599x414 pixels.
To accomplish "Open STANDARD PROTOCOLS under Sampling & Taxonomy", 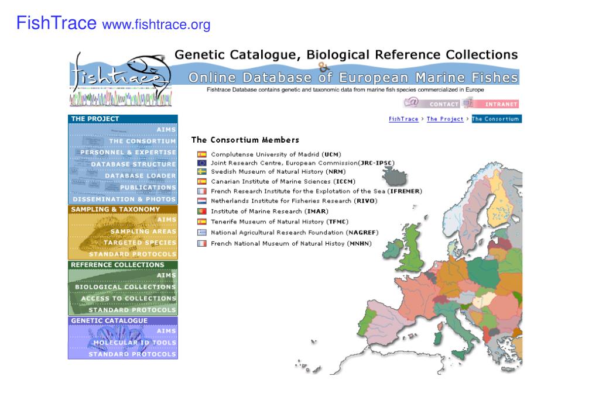I will point(132,254).
